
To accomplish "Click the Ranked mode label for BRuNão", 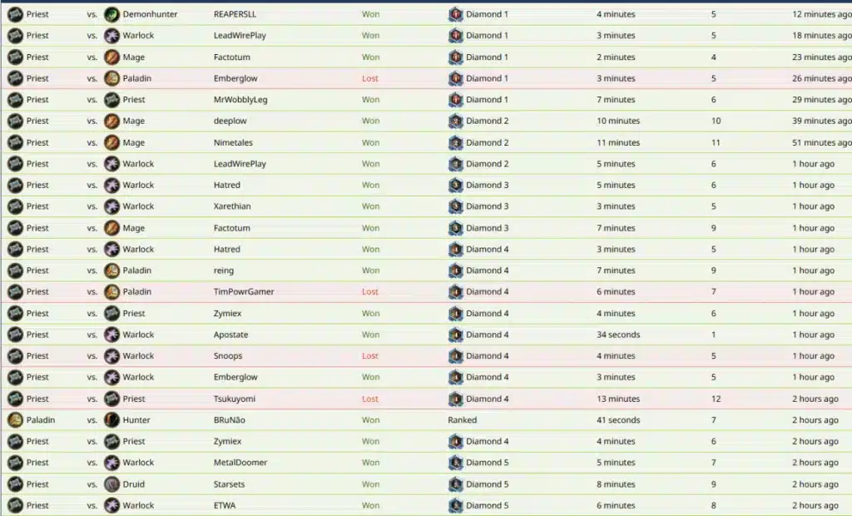I will (462, 419).
